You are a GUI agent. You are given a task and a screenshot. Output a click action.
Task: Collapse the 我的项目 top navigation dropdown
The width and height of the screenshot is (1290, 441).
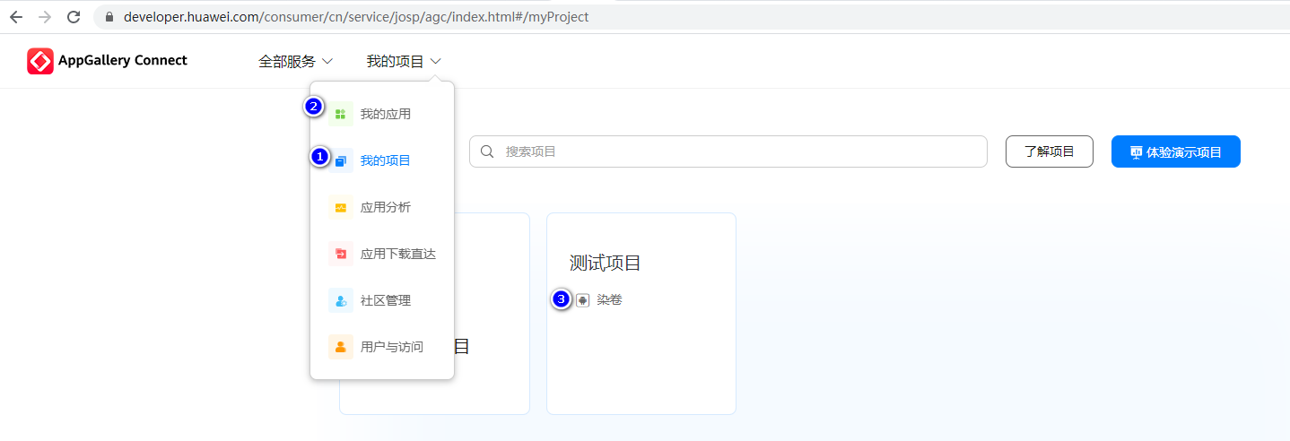point(404,61)
